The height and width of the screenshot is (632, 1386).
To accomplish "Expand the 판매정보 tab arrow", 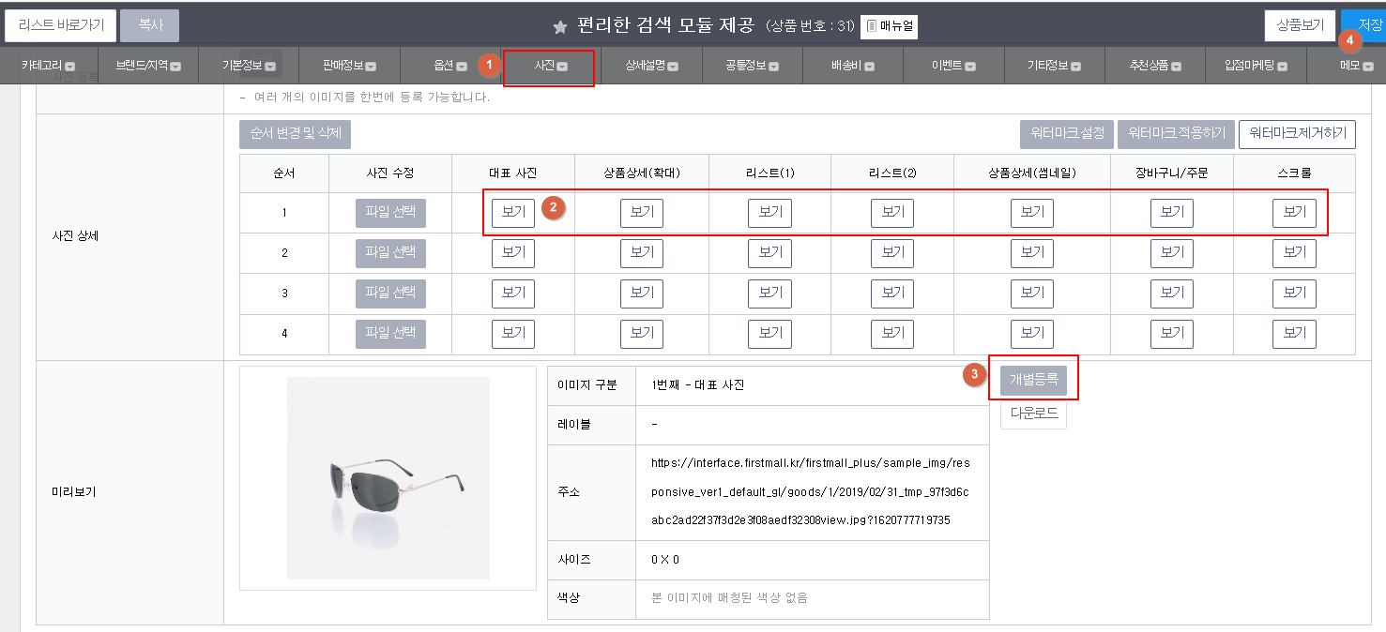I will 371,67.
